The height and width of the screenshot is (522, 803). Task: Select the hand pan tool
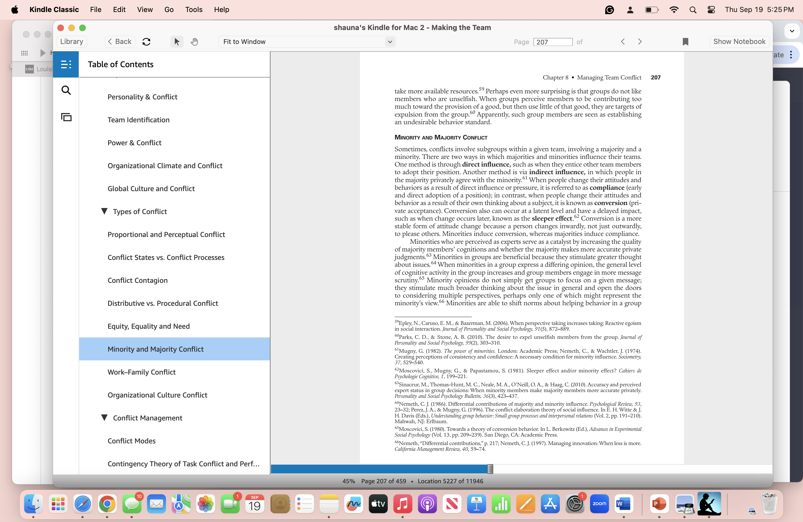pos(194,42)
